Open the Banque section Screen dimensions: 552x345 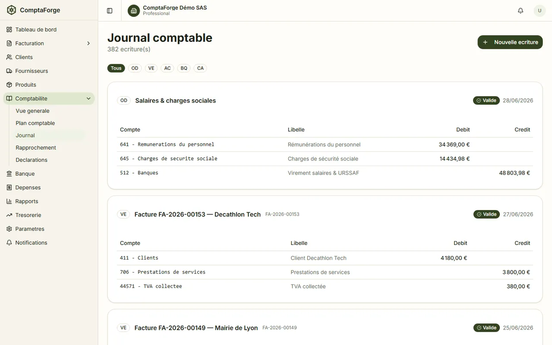[x=49, y=174]
